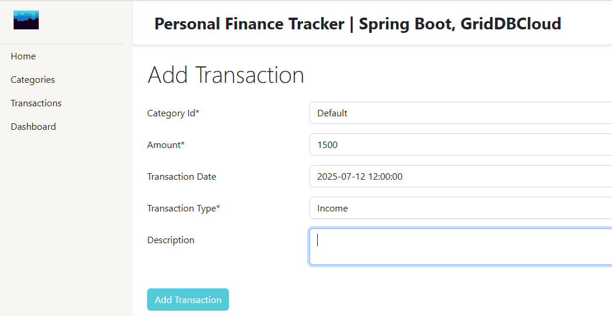Go to the Home page
The height and width of the screenshot is (316, 612).
[24, 56]
